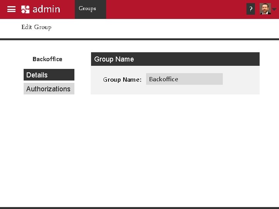Screen dimensions: 279x209
Task: Click the 'Group Name:' field label
Action: 122,79
